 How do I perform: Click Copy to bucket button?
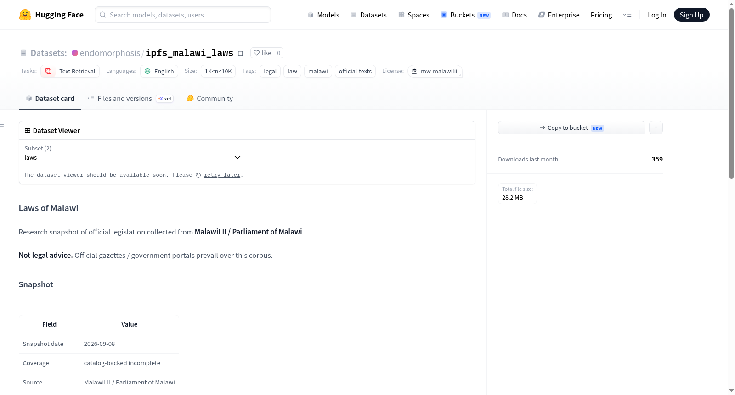tap(571, 128)
